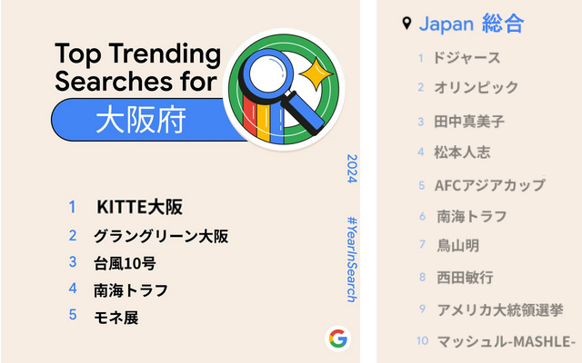Image resolution: width=582 pixels, height=363 pixels.
Task: Click the yellow sparkle star icon
Action: [x=316, y=74]
